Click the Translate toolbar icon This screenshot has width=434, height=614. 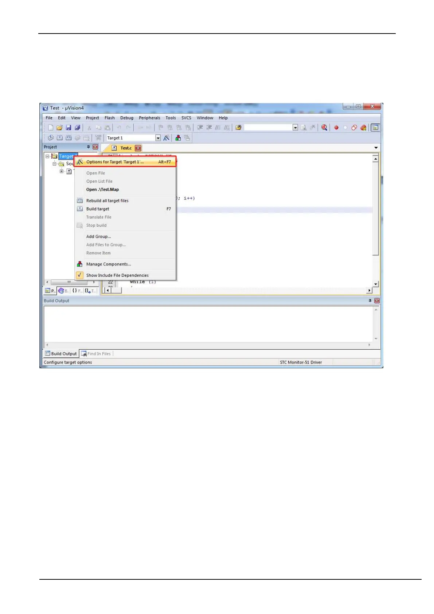point(51,138)
